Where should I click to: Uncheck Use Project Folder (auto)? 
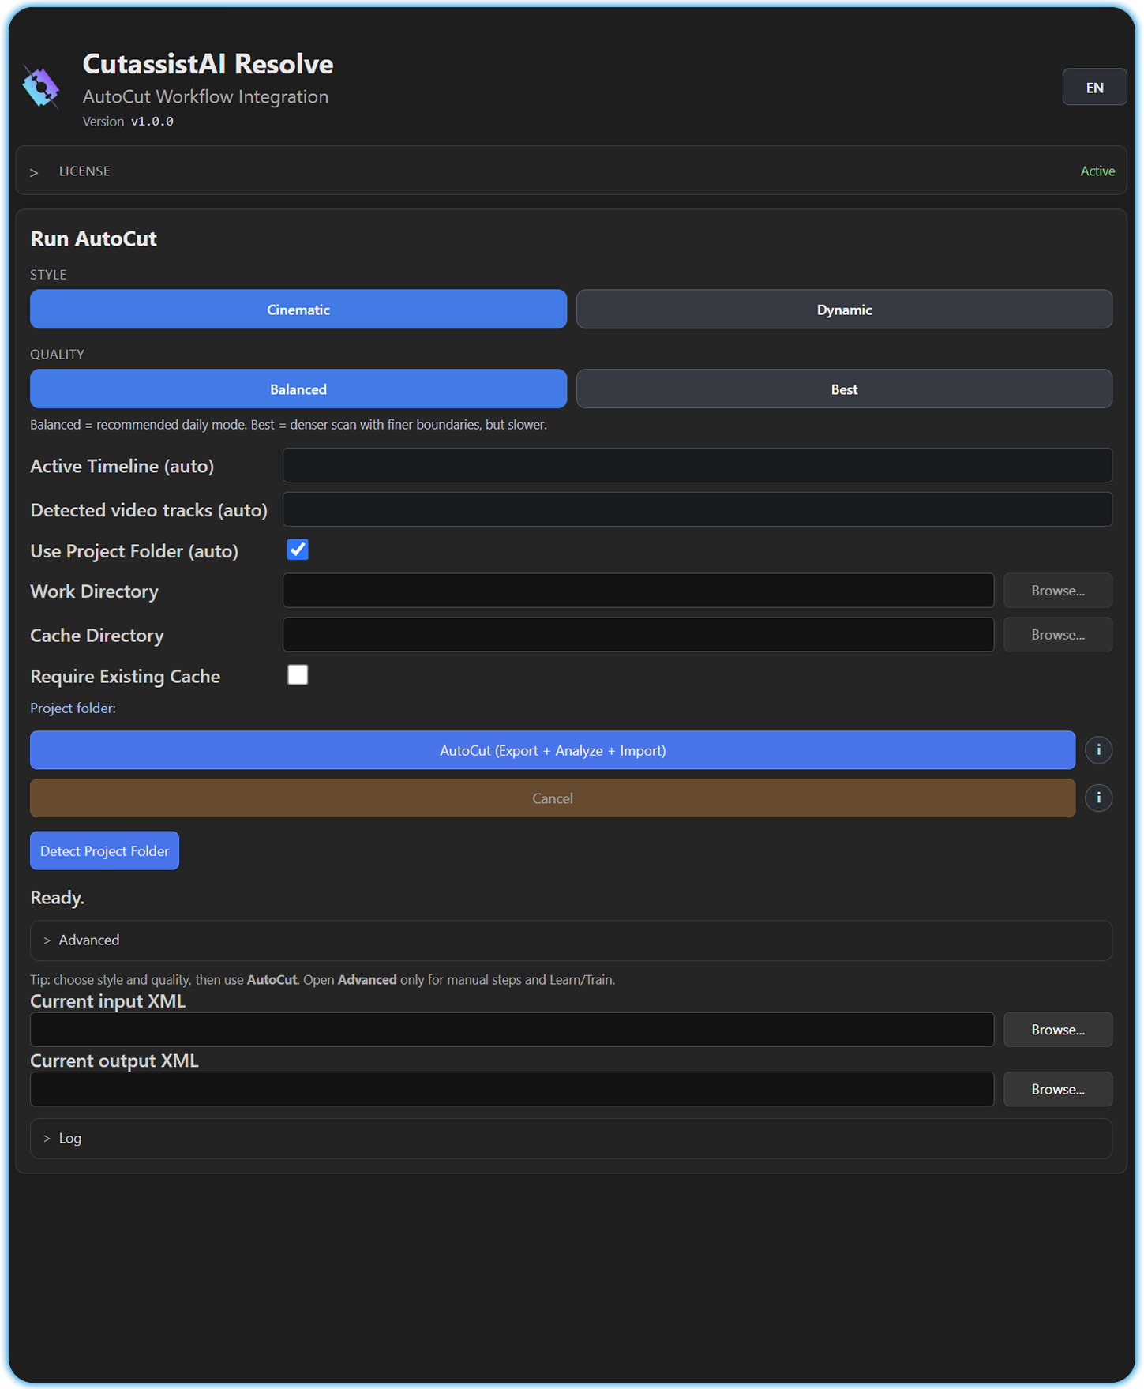pos(298,550)
